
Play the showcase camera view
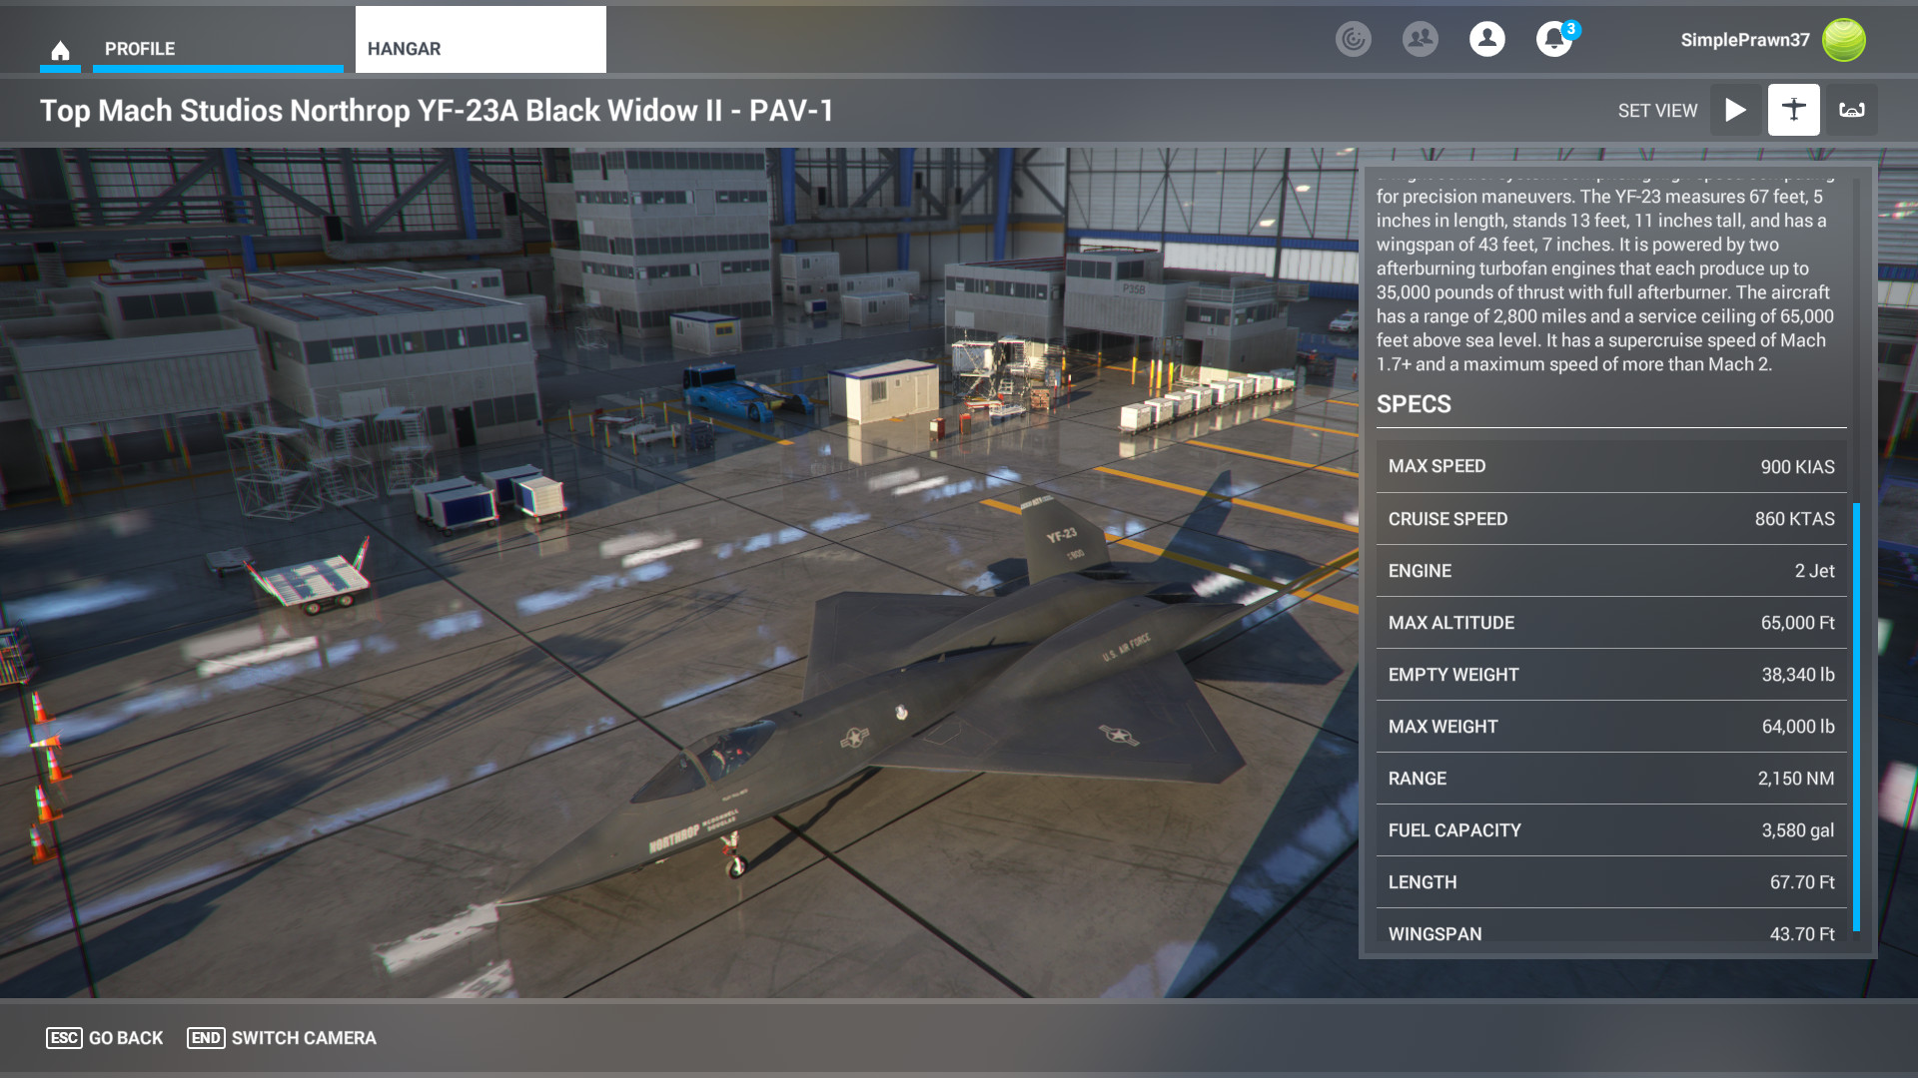(1735, 110)
